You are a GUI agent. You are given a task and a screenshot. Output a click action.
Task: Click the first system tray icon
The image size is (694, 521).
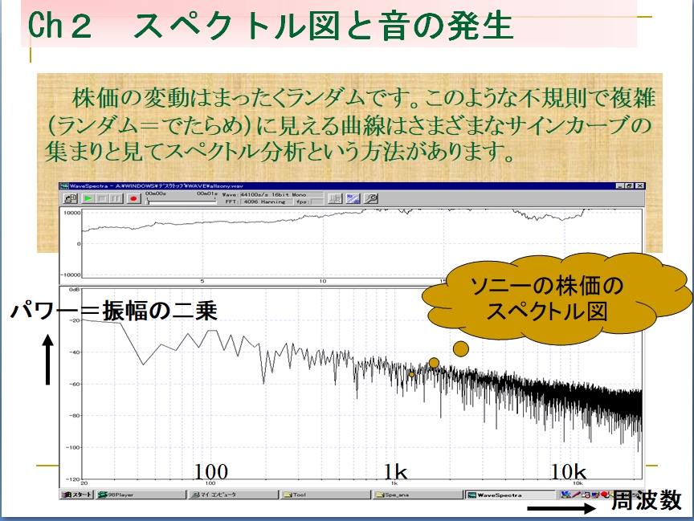coord(566,495)
